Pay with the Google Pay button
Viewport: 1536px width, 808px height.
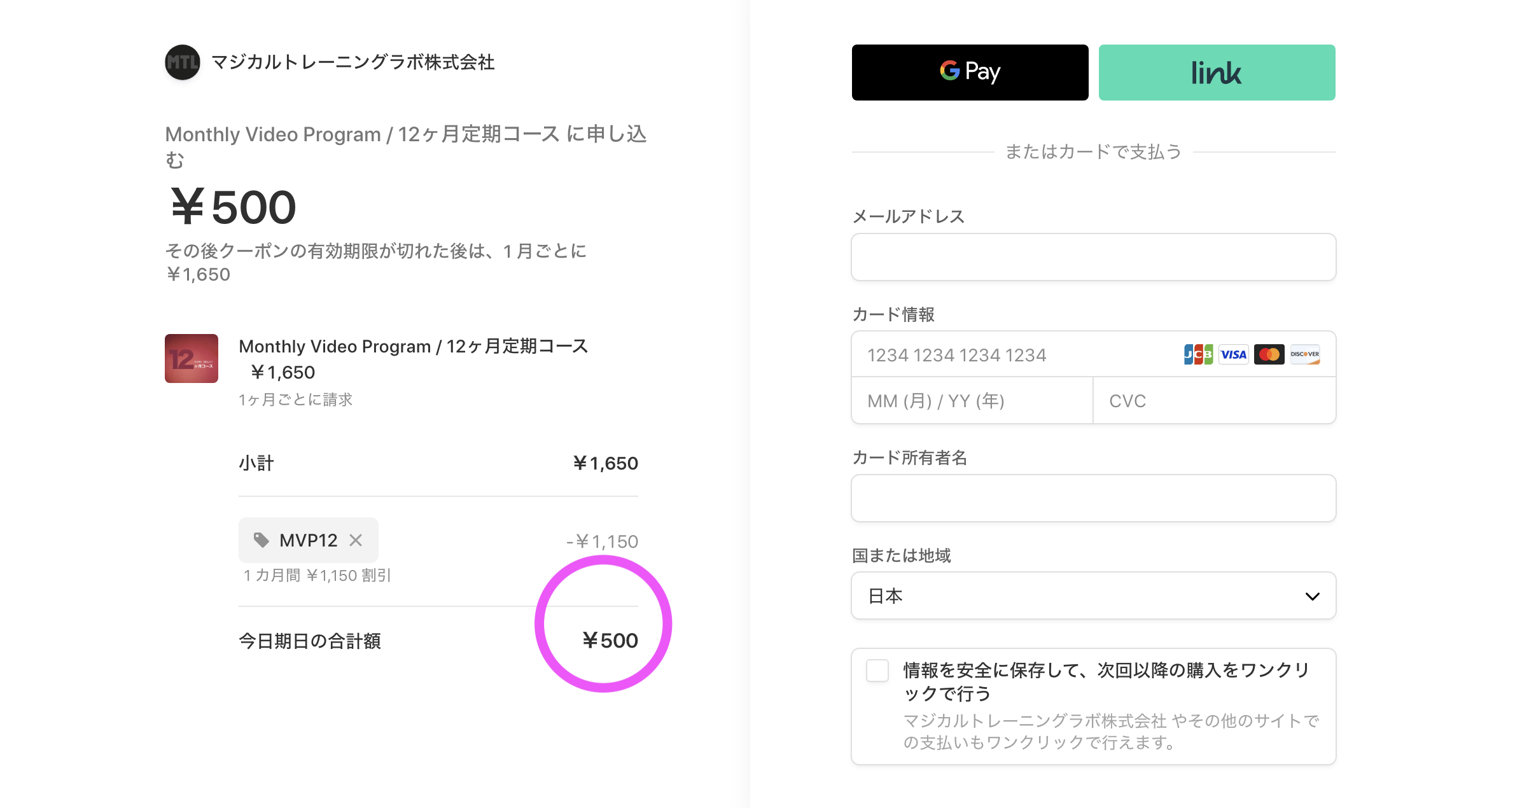coord(970,73)
